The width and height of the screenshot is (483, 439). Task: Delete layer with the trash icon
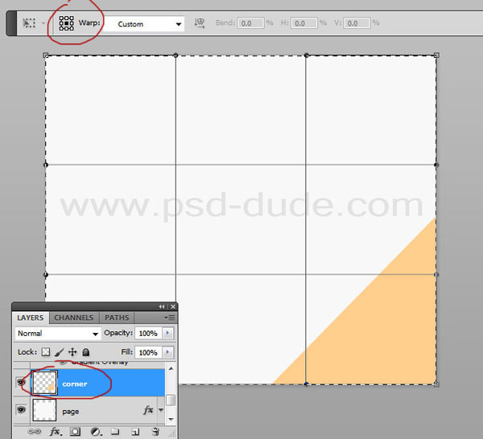click(155, 431)
